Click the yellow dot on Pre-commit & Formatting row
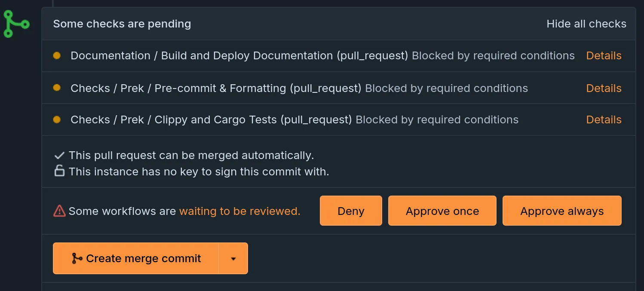The image size is (644, 291). 57,88
